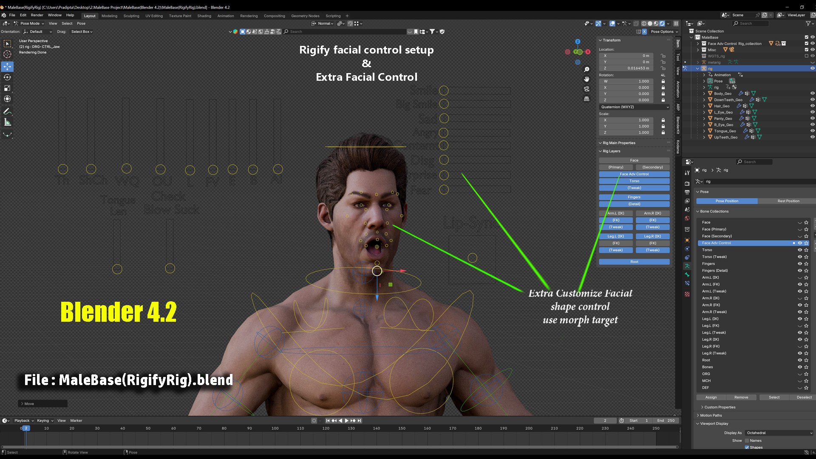Viewport: 816px width, 459px height.
Task: Select the Measure tool in toolbar
Action: pyautogui.click(x=7, y=122)
